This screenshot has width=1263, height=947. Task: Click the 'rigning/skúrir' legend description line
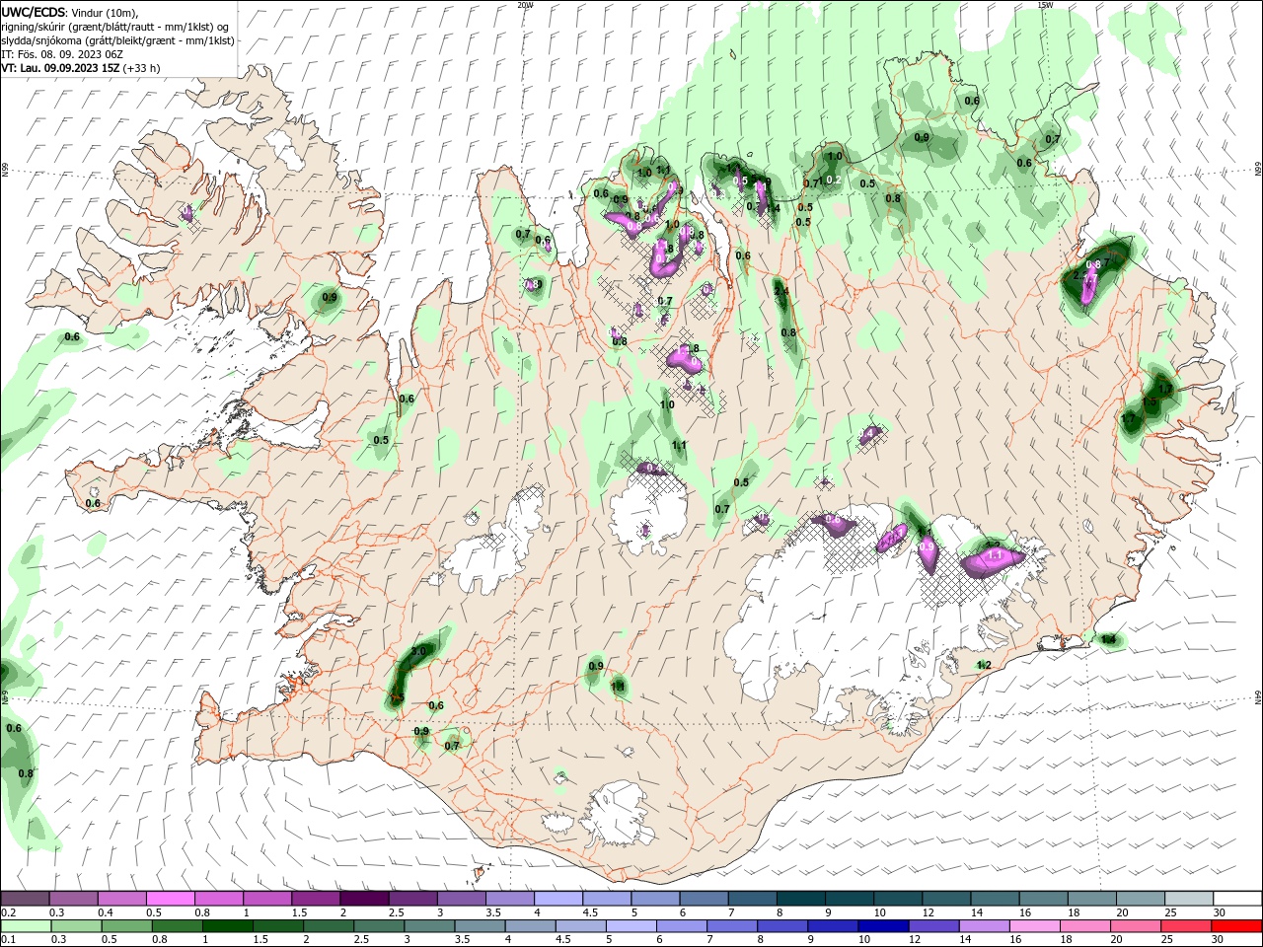[x=115, y=27]
